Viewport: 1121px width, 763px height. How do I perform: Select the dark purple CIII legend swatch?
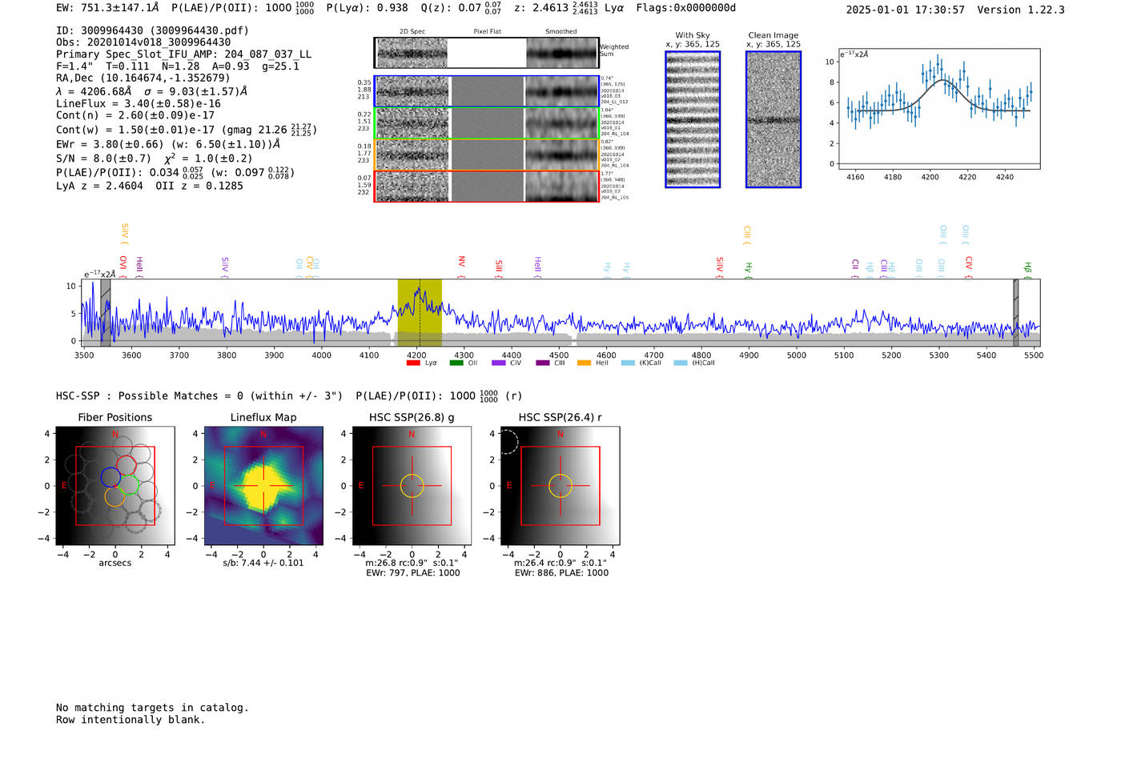[x=543, y=363]
